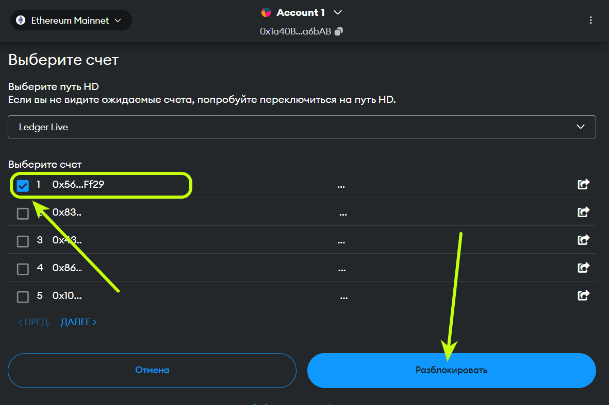Check the box for account 5
The height and width of the screenshot is (405, 609).
[x=23, y=297]
